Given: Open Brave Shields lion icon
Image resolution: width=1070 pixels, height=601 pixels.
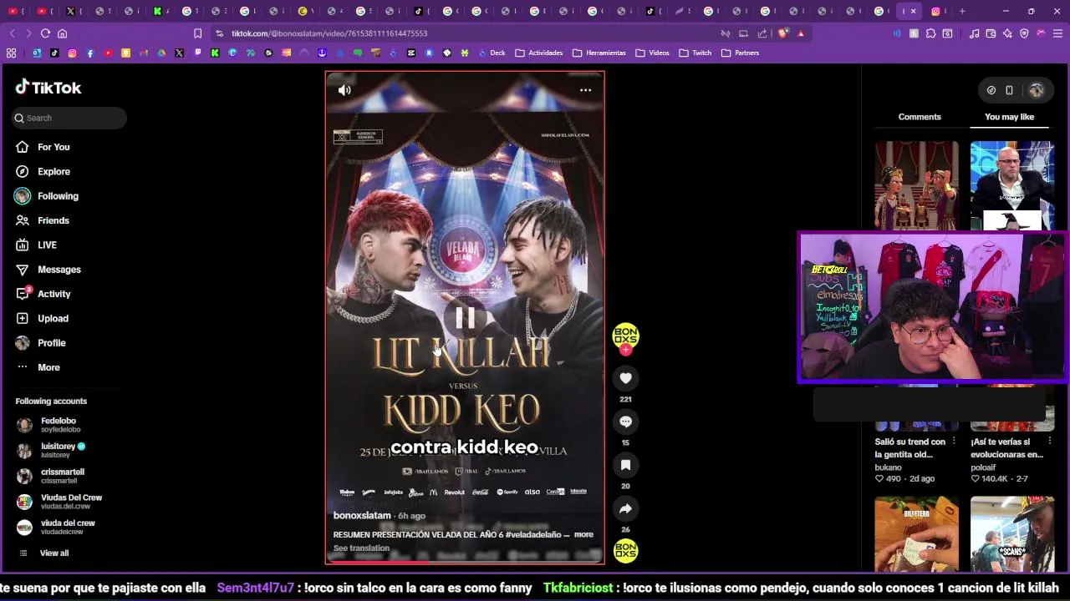Looking at the screenshot, I should tap(782, 33).
